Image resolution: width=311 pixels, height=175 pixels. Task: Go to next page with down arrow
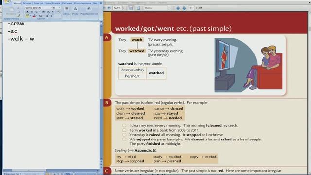pyautogui.click(x=184, y=8)
